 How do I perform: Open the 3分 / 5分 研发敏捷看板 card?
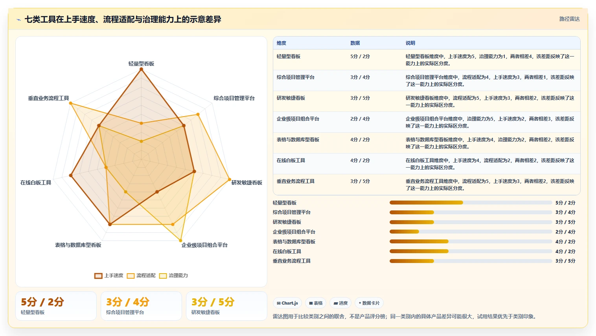[x=226, y=306]
